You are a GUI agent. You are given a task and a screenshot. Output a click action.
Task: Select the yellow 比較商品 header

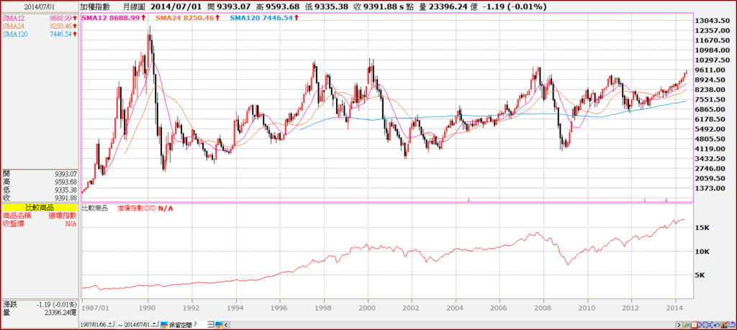click(x=40, y=208)
